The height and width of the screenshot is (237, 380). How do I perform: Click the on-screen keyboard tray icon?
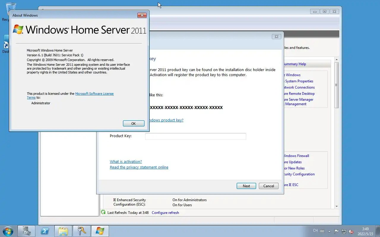322,231
